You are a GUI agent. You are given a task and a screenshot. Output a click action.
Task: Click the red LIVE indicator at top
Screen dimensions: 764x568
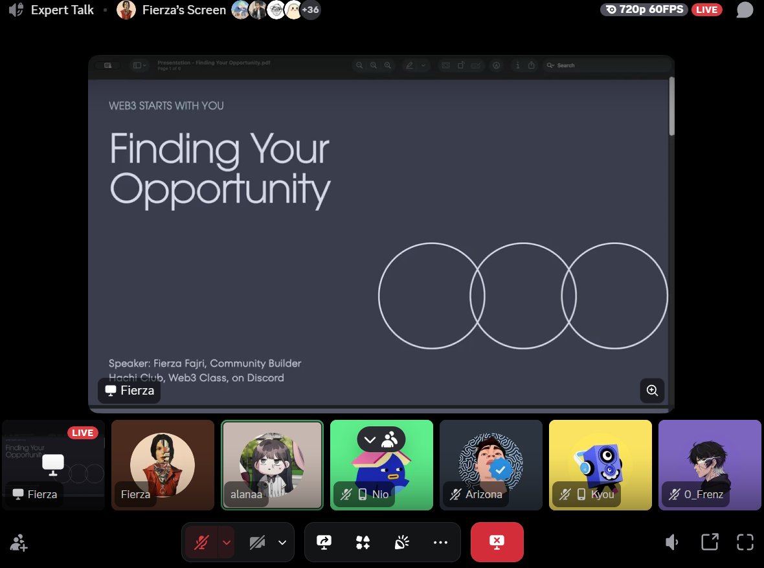[706, 10]
